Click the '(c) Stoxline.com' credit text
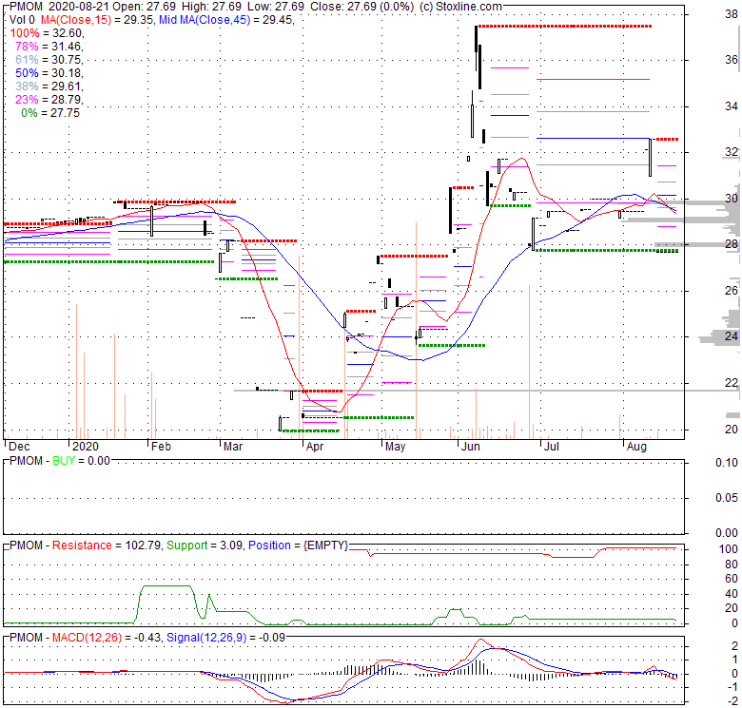742x708 pixels. (x=460, y=7)
